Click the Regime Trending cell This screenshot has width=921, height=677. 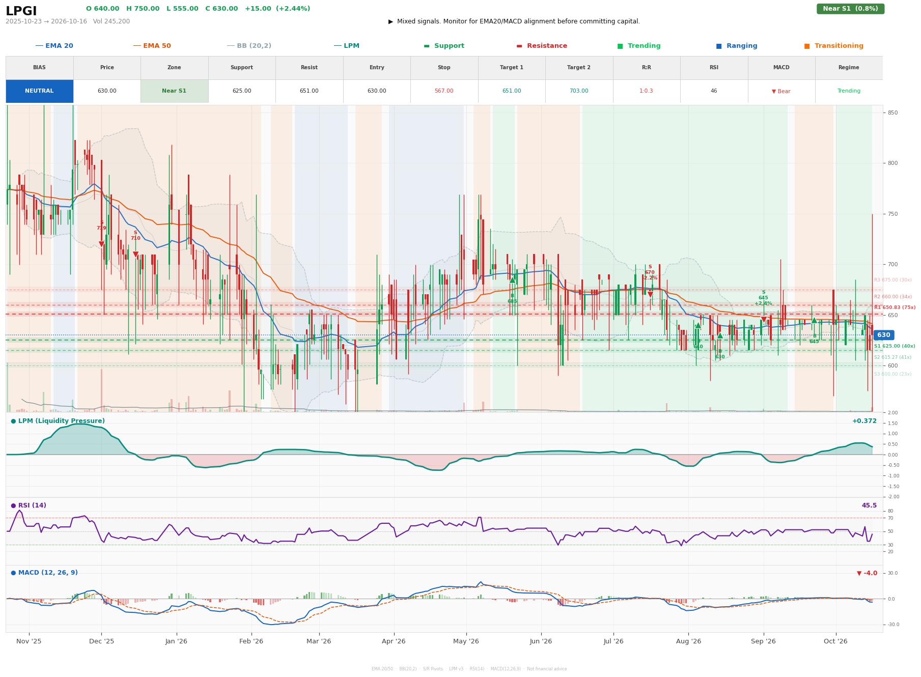click(x=849, y=91)
